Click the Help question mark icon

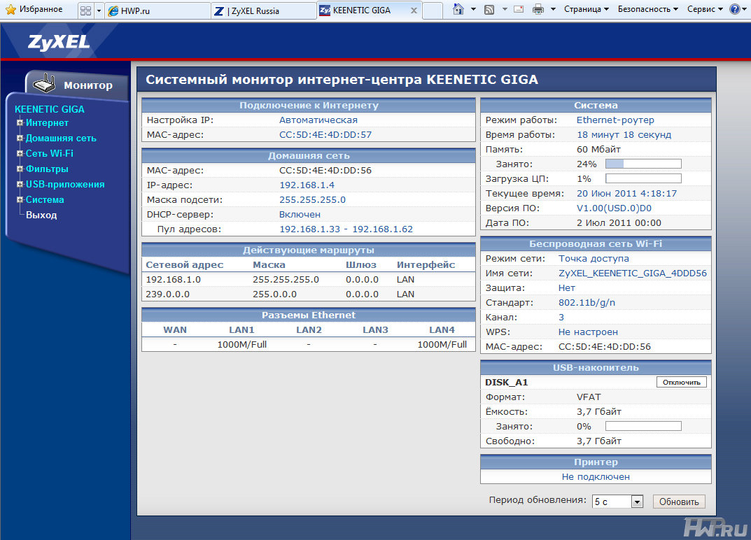tap(735, 9)
